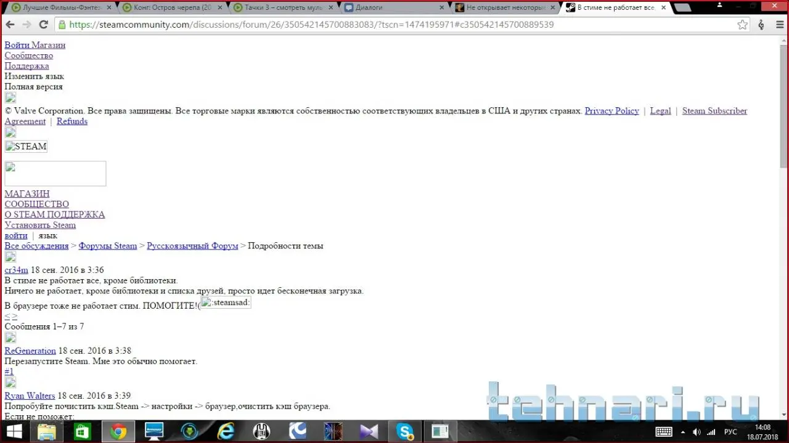
Task: Open the Lenovo app on the taskbar
Action: 154,431
